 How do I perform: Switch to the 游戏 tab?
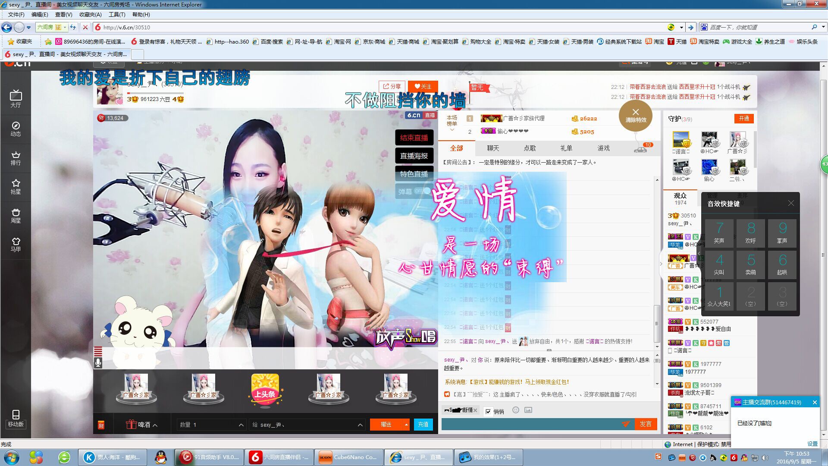pyautogui.click(x=603, y=148)
